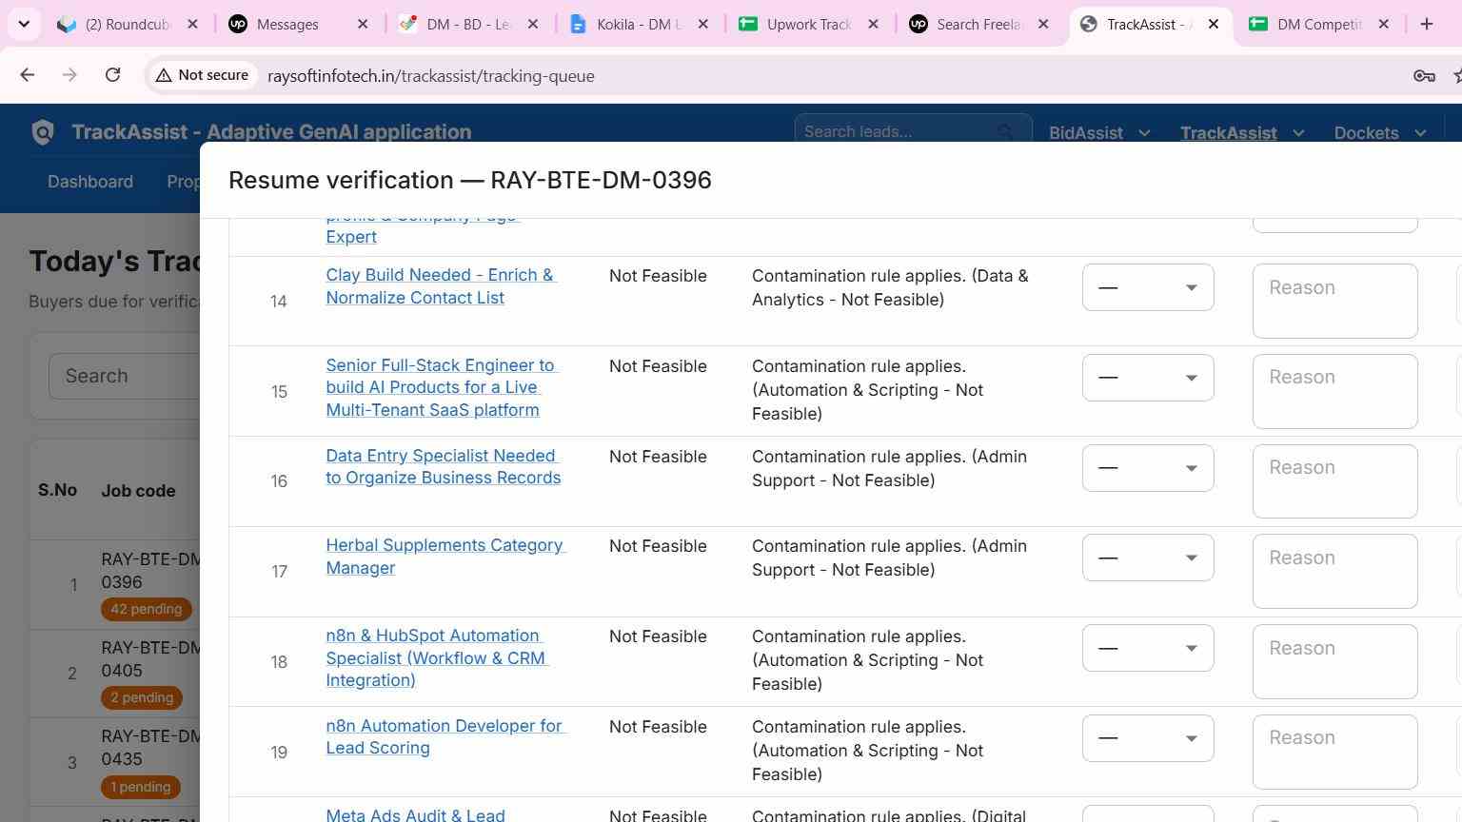Switch to the Messages browser tab

[x=298, y=24]
